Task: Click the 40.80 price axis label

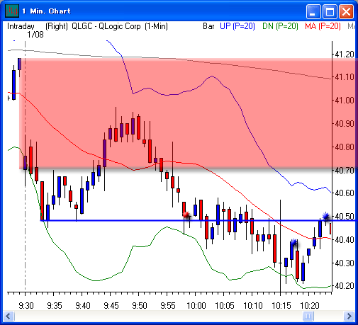Action: (x=345, y=147)
